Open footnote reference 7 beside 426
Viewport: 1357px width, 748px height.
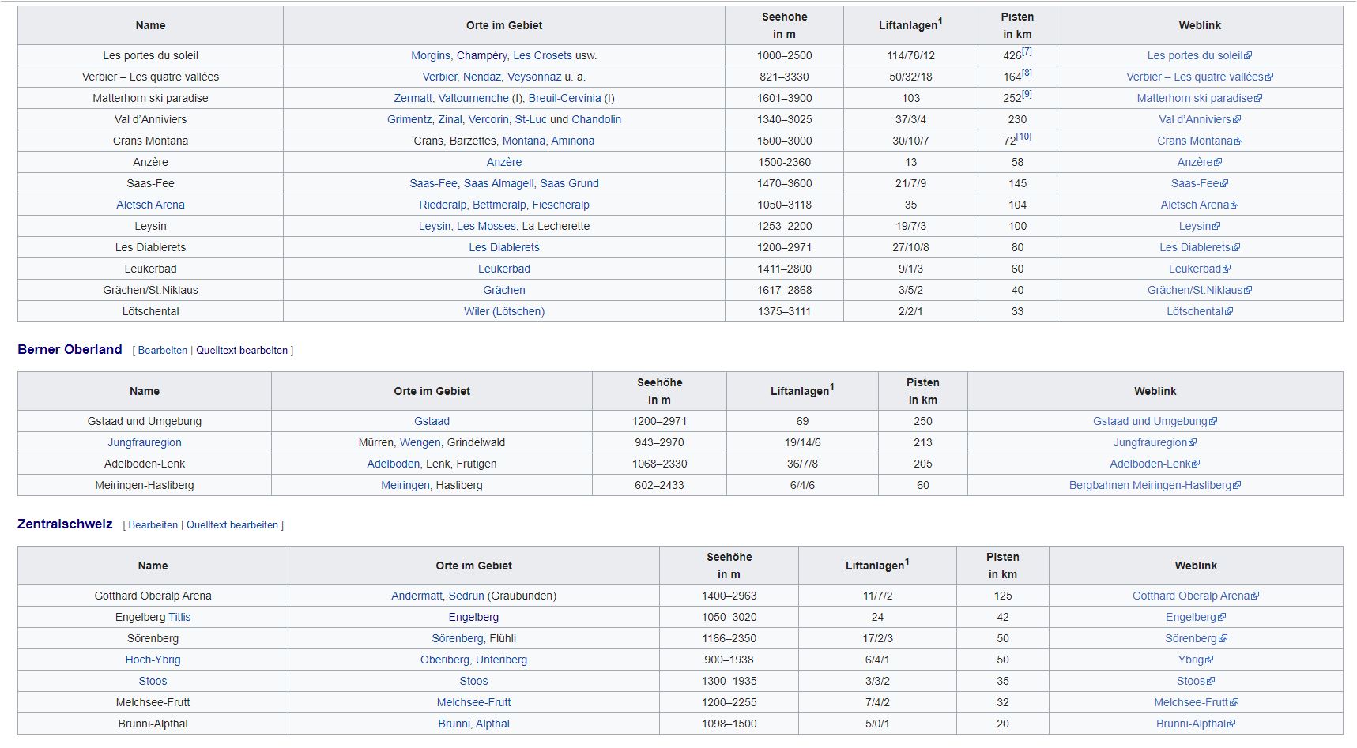pos(1027,51)
